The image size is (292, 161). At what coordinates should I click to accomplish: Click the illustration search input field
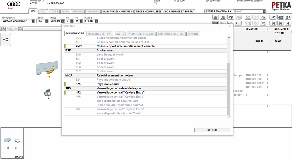(x=42, y=29)
